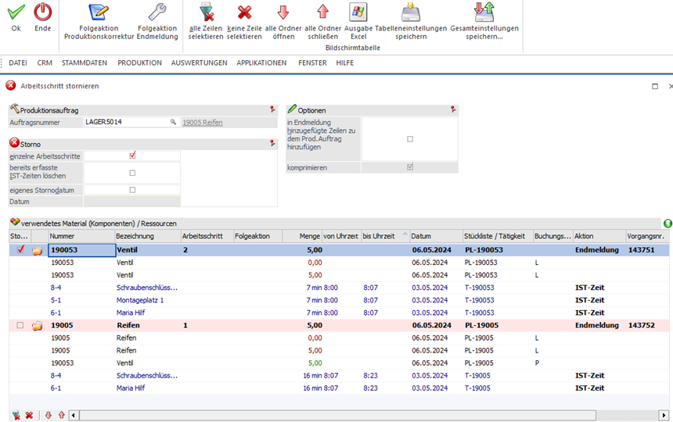Select all rows via alle Zeilen selektieren
673x422 pixels.
207,13
